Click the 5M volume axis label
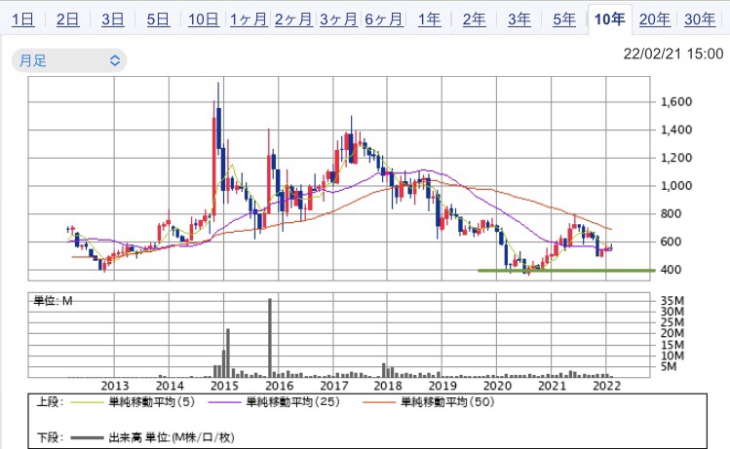The width and height of the screenshot is (730, 449). pyautogui.click(x=669, y=366)
